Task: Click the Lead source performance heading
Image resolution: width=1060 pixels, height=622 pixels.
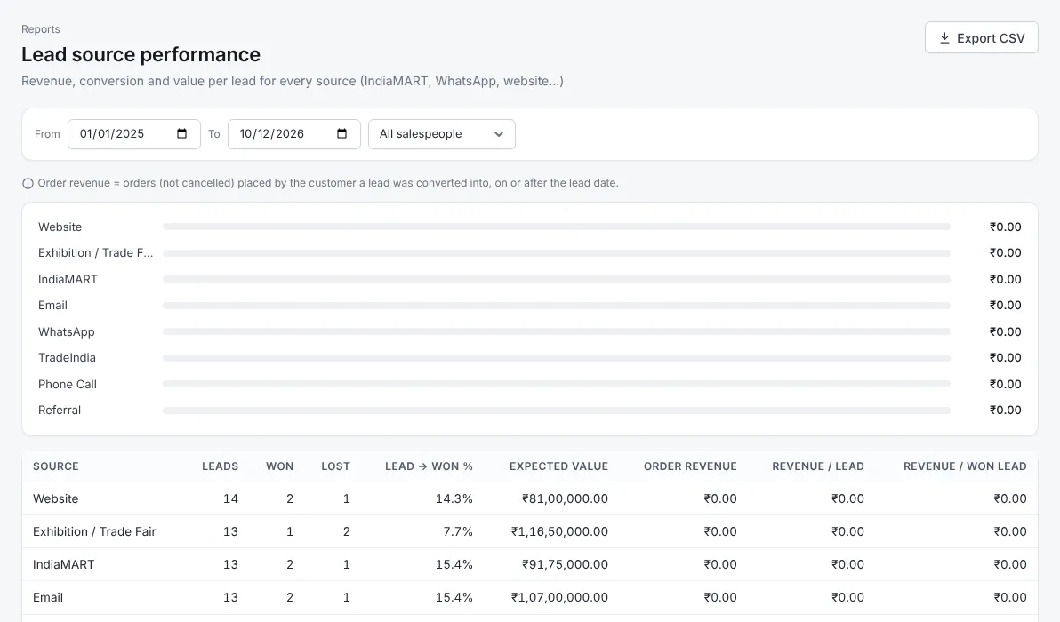Action: [141, 54]
